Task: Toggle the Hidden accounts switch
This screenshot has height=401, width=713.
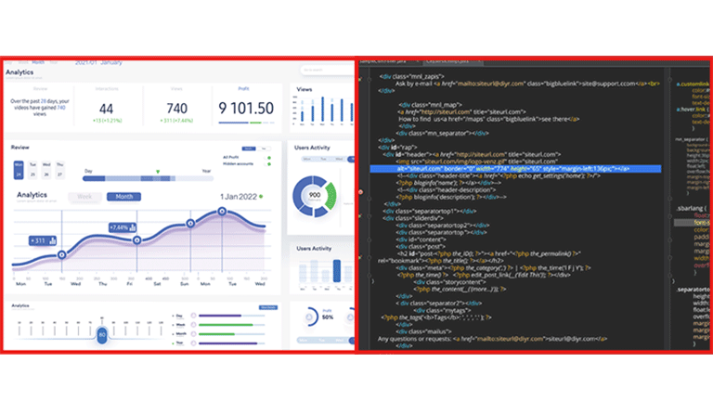Action: pyautogui.click(x=268, y=164)
